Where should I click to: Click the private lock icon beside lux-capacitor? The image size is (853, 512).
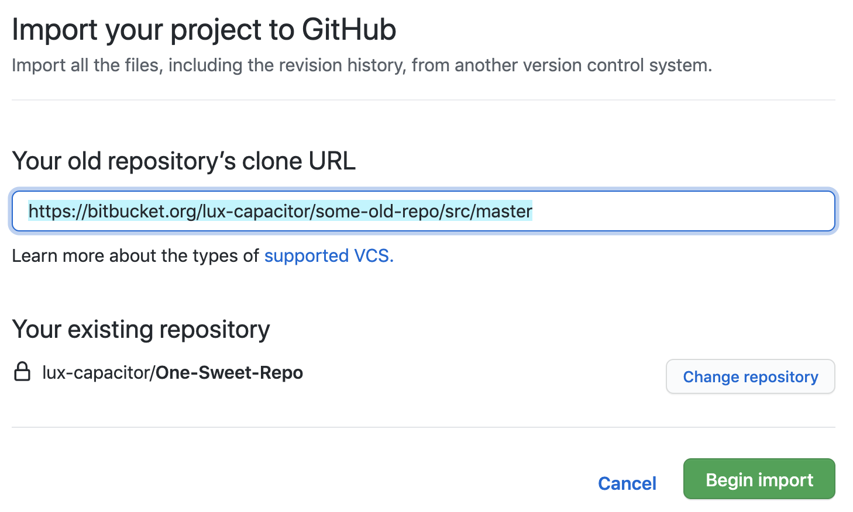pyautogui.click(x=22, y=372)
